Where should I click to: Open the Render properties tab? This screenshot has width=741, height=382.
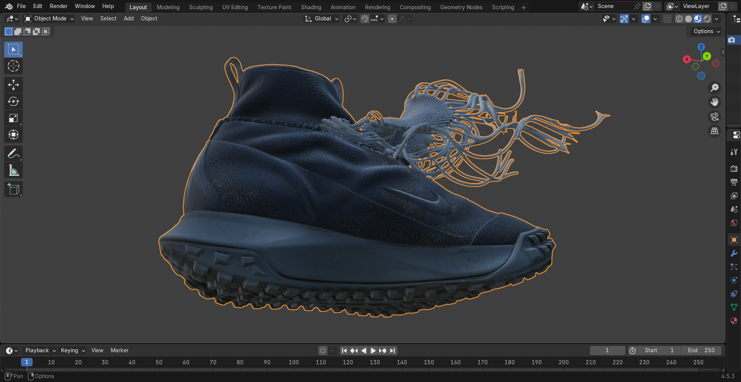pyautogui.click(x=734, y=168)
